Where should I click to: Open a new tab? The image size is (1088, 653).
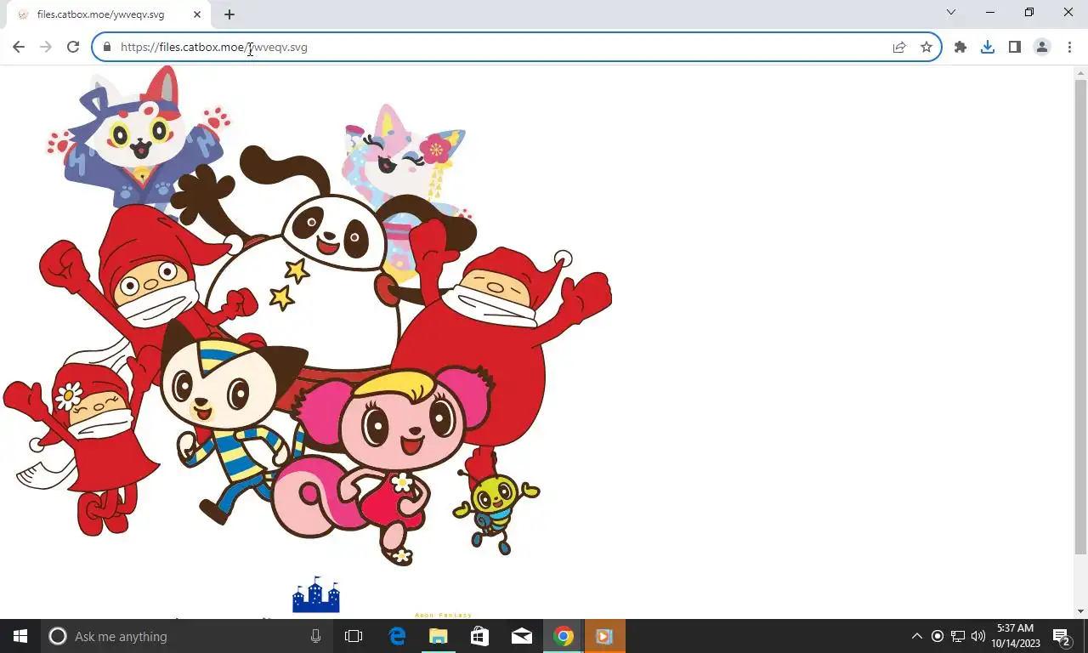tap(229, 14)
